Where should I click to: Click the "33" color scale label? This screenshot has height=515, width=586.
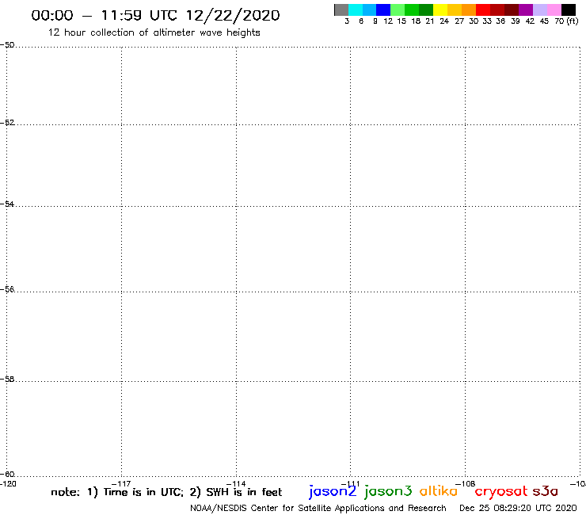coord(487,21)
